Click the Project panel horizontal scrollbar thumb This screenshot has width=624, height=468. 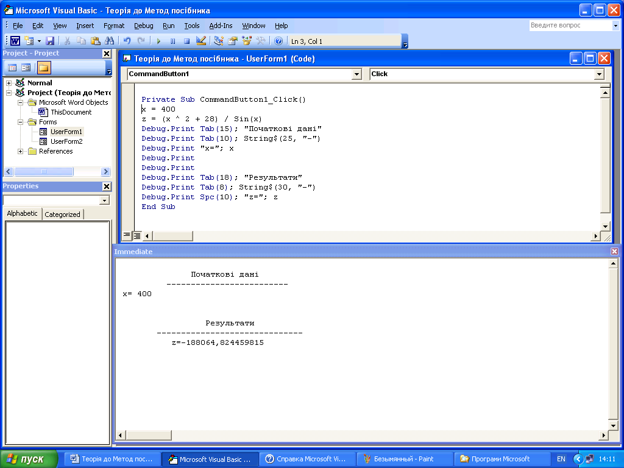(44, 171)
